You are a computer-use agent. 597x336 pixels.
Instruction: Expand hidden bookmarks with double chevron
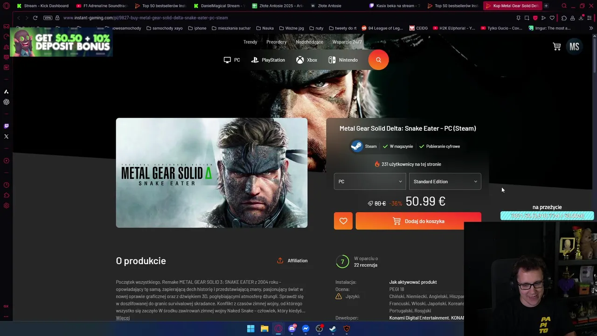pos(591,28)
